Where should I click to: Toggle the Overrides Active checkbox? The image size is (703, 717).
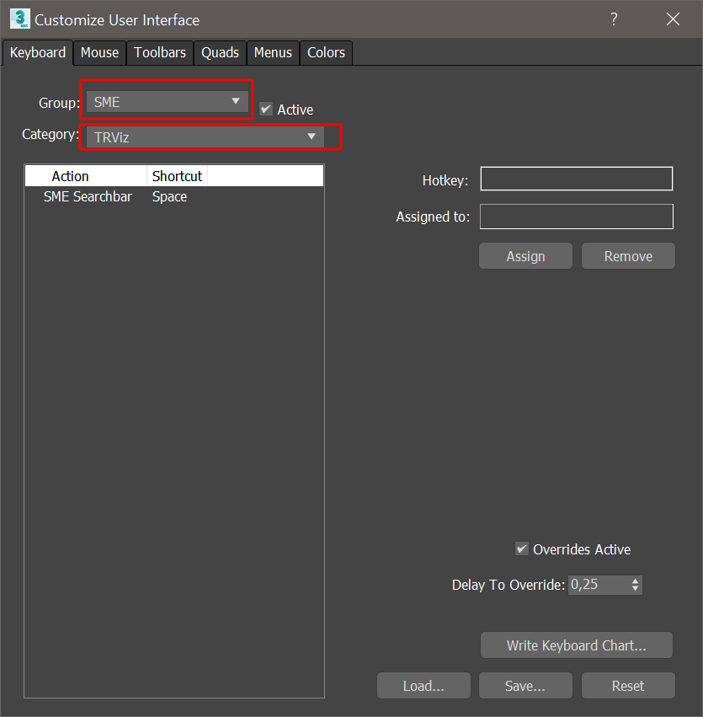click(x=522, y=548)
